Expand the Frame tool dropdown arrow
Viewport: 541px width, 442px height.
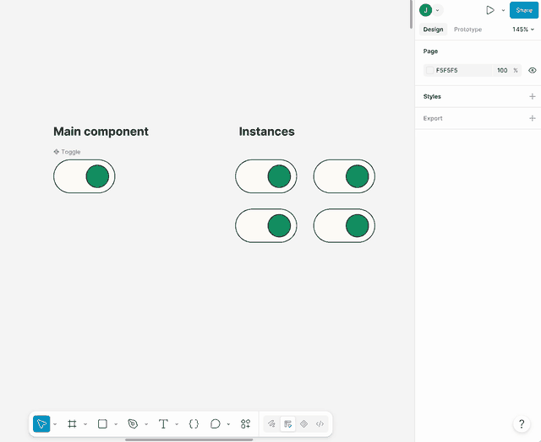pyautogui.click(x=85, y=424)
